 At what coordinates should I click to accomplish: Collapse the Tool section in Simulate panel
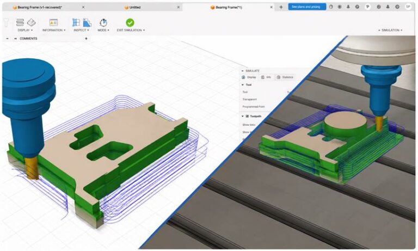(243, 85)
